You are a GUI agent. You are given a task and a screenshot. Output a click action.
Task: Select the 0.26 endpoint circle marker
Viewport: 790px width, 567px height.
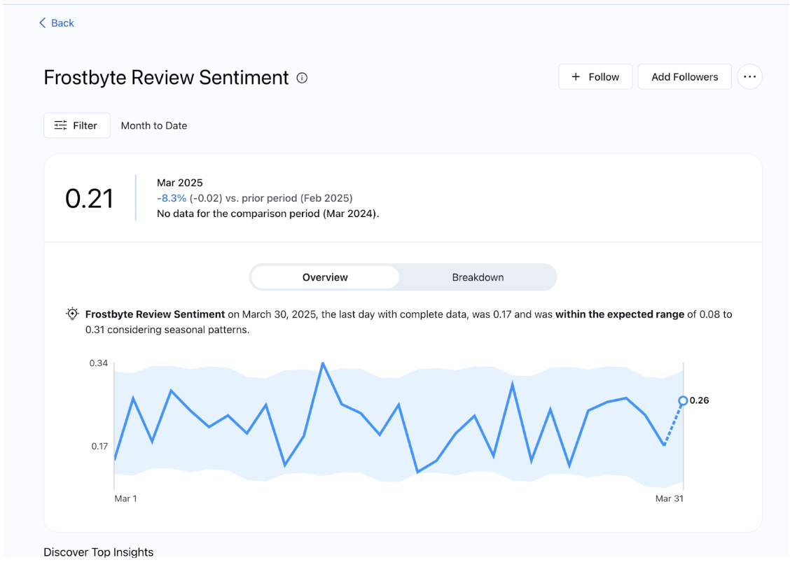[683, 400]
